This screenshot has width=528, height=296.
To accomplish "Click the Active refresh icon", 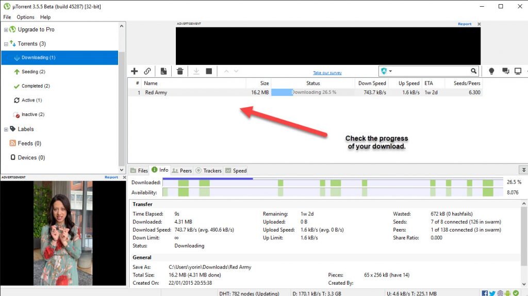I will point(16,100).
